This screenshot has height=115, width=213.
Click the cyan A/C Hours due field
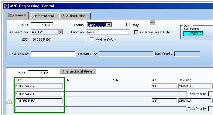(194, 34)
